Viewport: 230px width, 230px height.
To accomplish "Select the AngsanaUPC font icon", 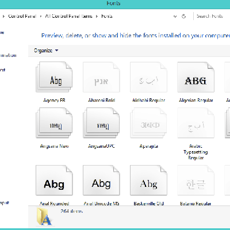I will pyautogui.click(x=101, y=123).
